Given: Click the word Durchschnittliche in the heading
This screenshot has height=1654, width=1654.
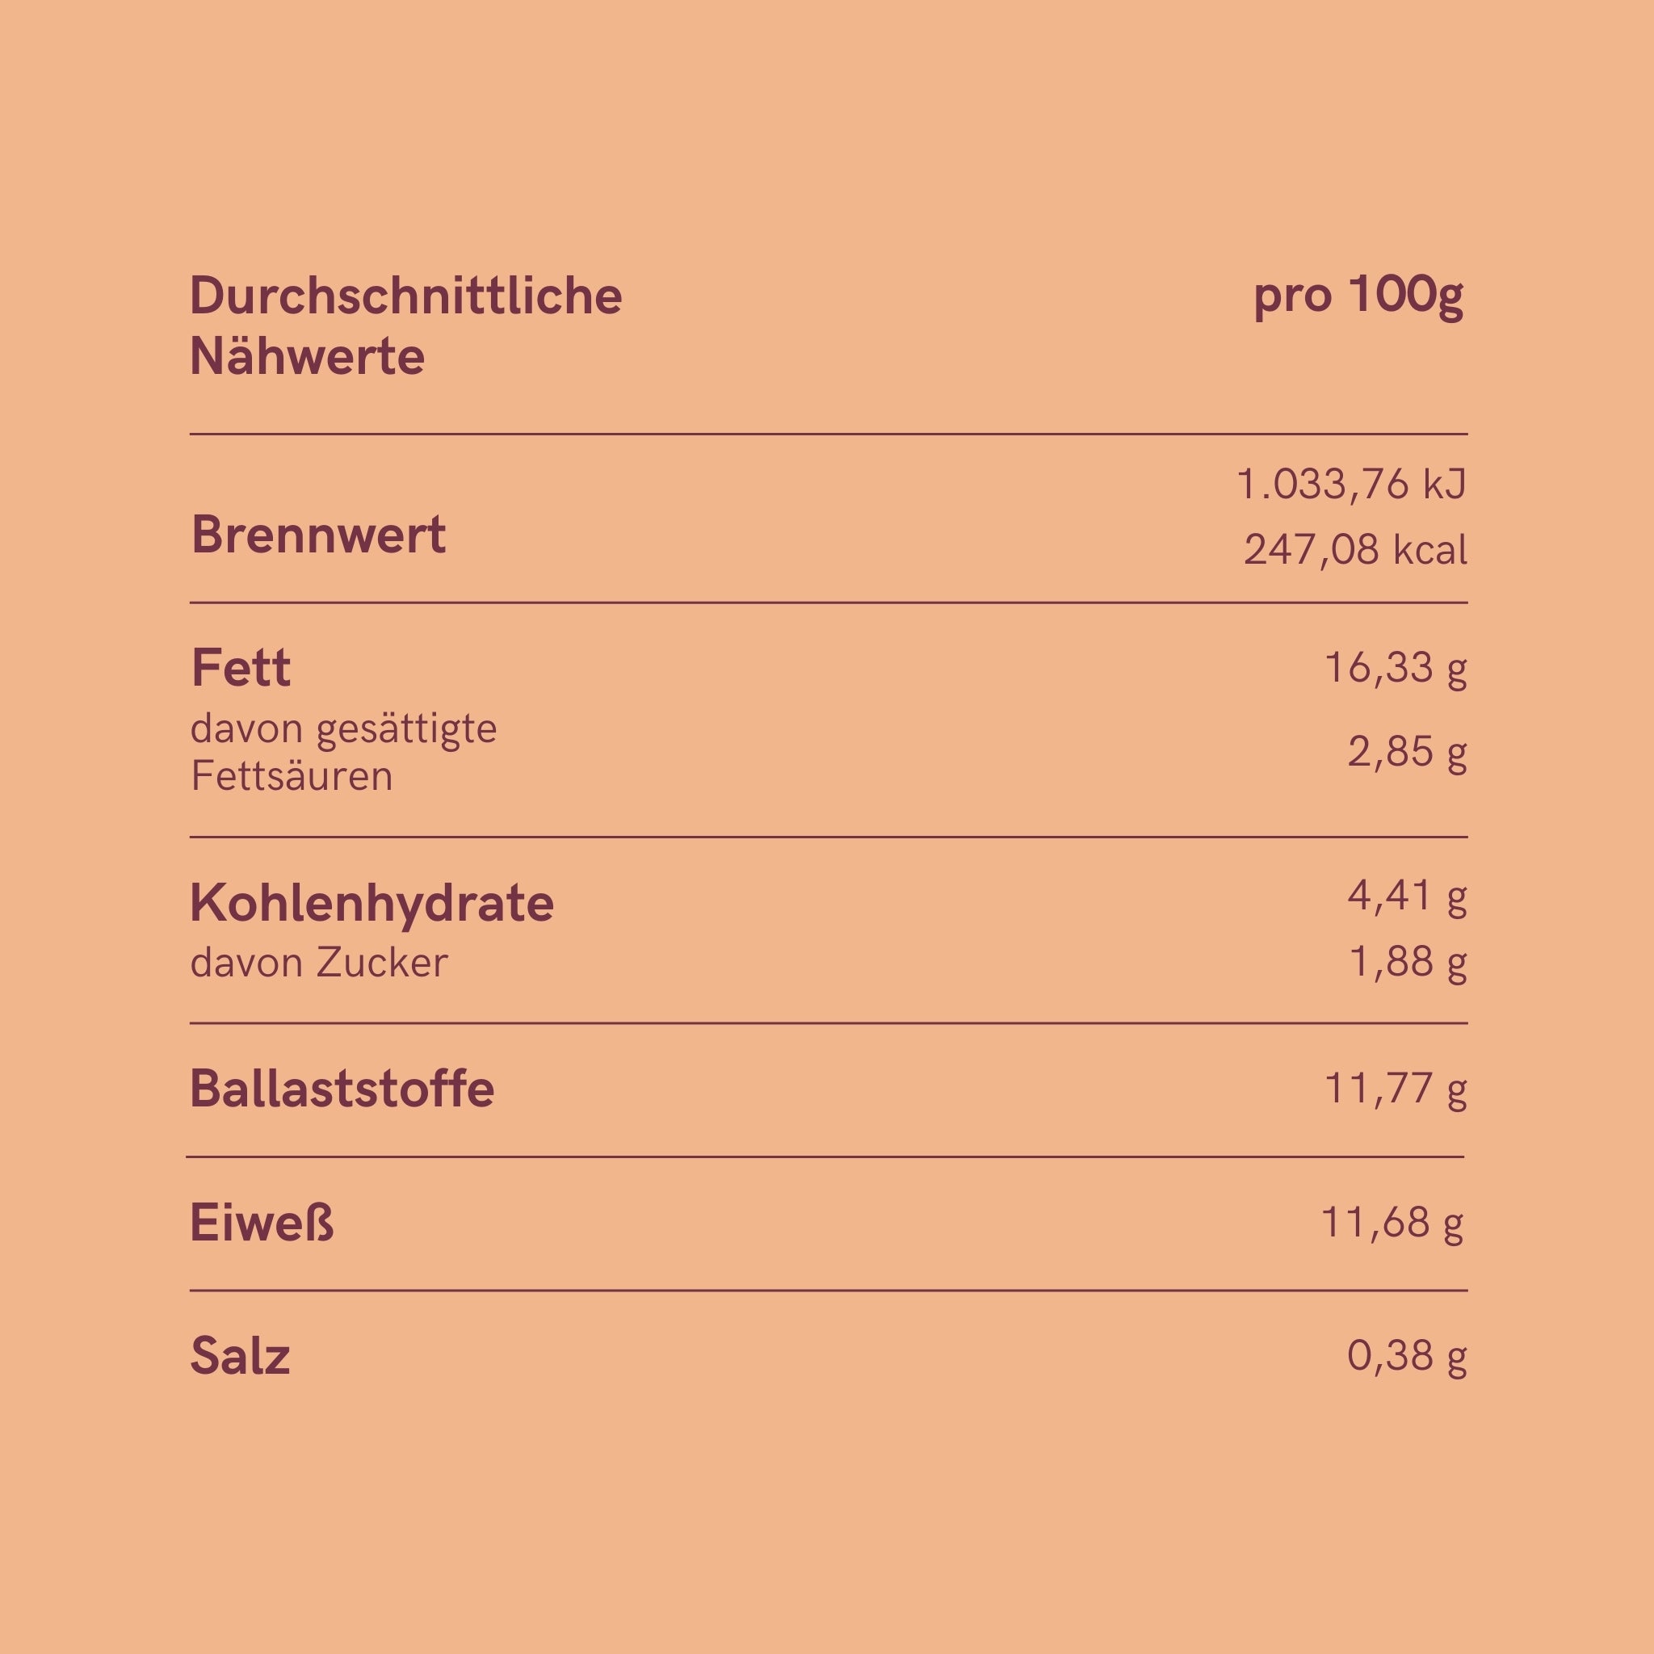Looking at the screenshot, I should coord(405,296).
